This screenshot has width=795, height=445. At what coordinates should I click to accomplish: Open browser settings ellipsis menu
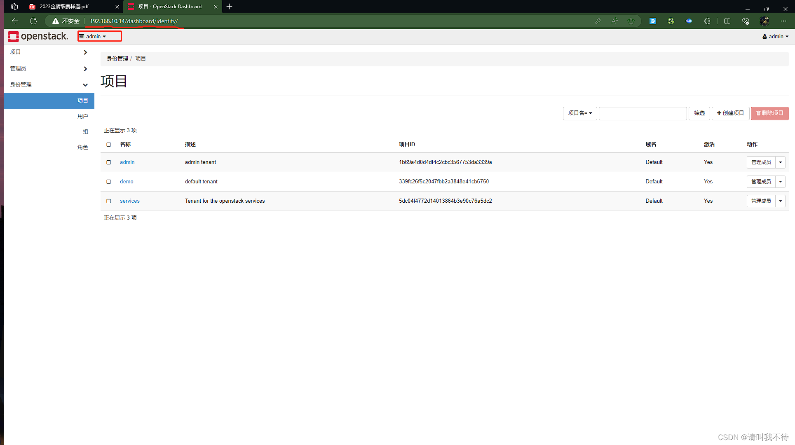[x=783, y=21]
